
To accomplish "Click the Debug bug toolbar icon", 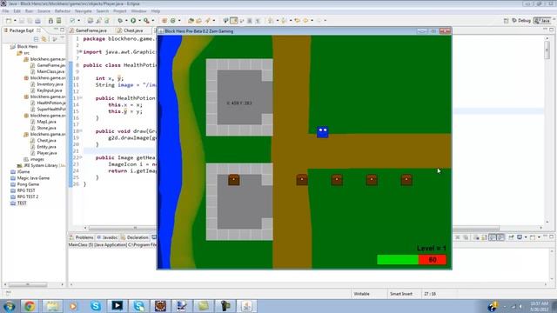I will click(x=120, y=21).
